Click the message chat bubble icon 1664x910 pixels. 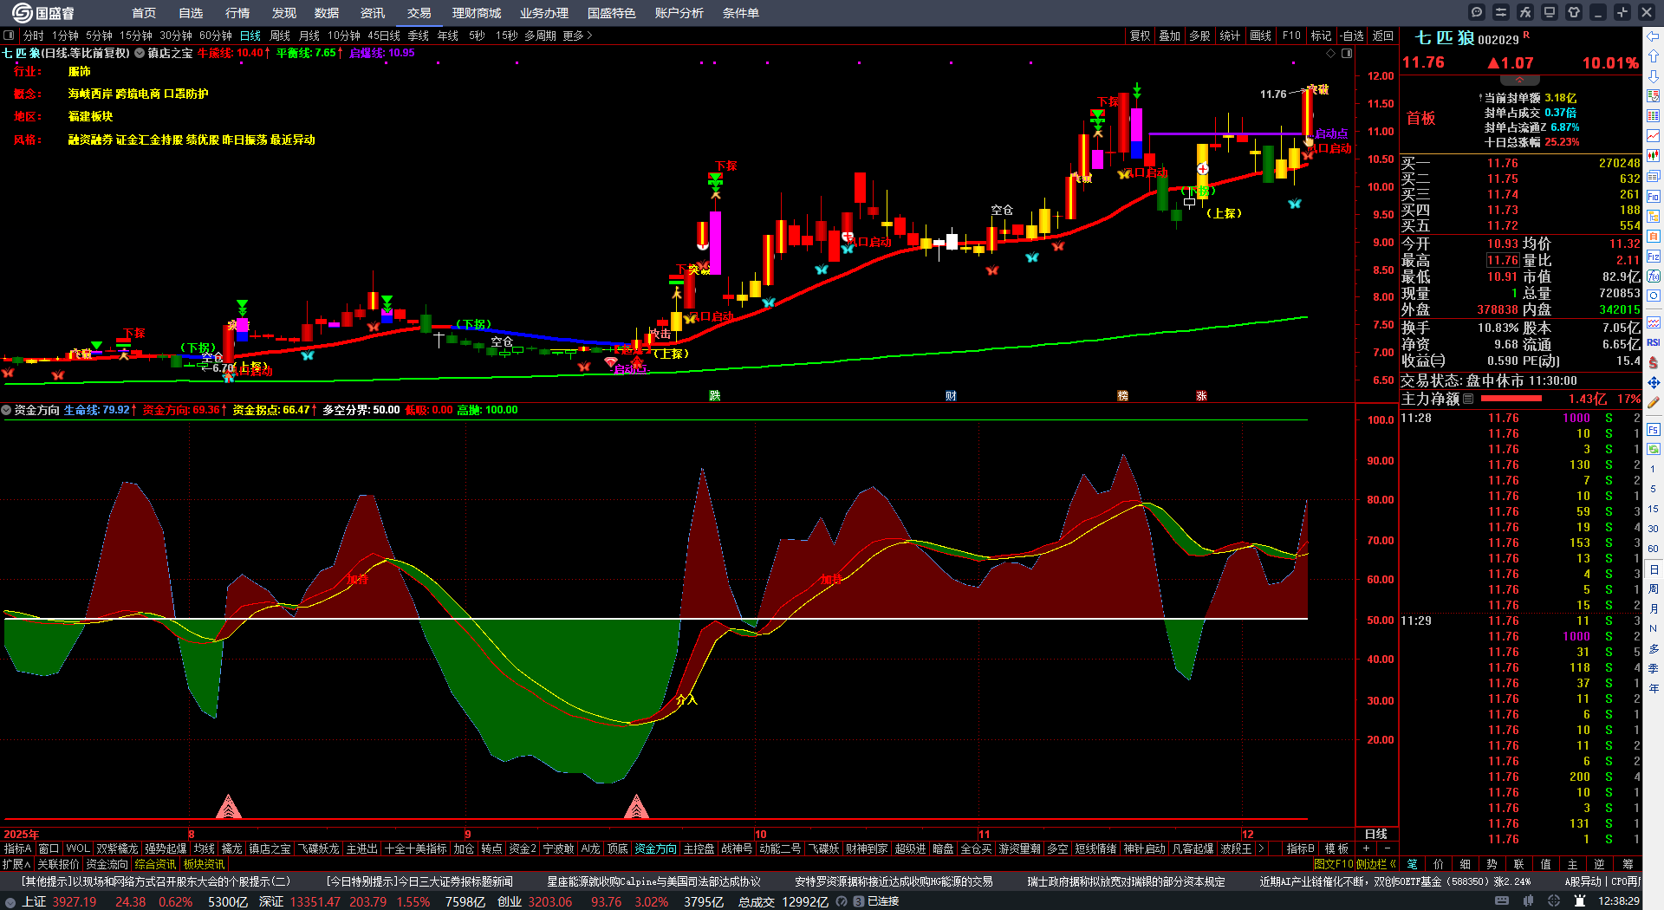[x=1477, y=12]
